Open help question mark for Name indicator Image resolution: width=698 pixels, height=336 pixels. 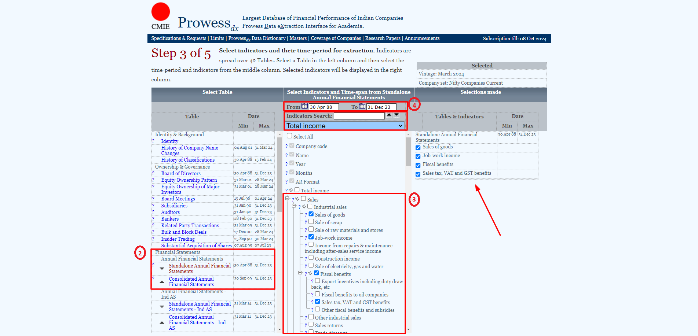click(x=286, y=156)
